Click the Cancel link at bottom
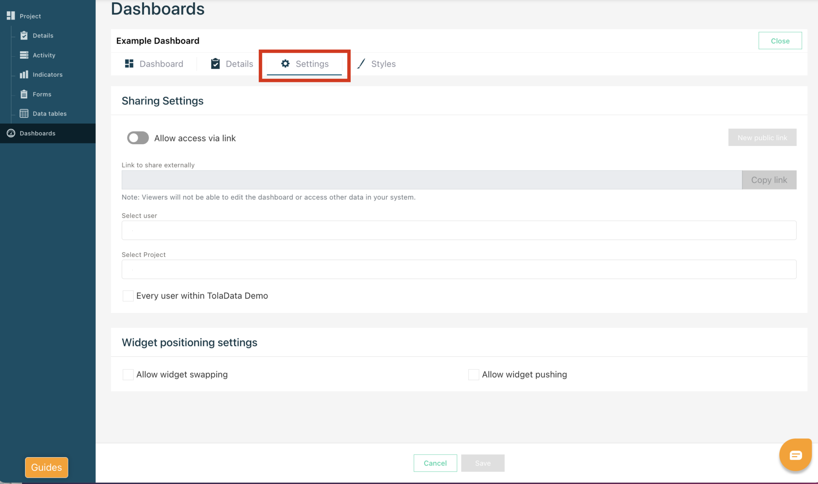 435,463
